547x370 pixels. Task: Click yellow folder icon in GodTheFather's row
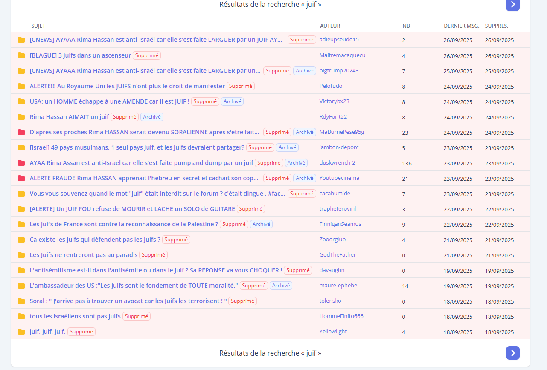click(21, 255)
